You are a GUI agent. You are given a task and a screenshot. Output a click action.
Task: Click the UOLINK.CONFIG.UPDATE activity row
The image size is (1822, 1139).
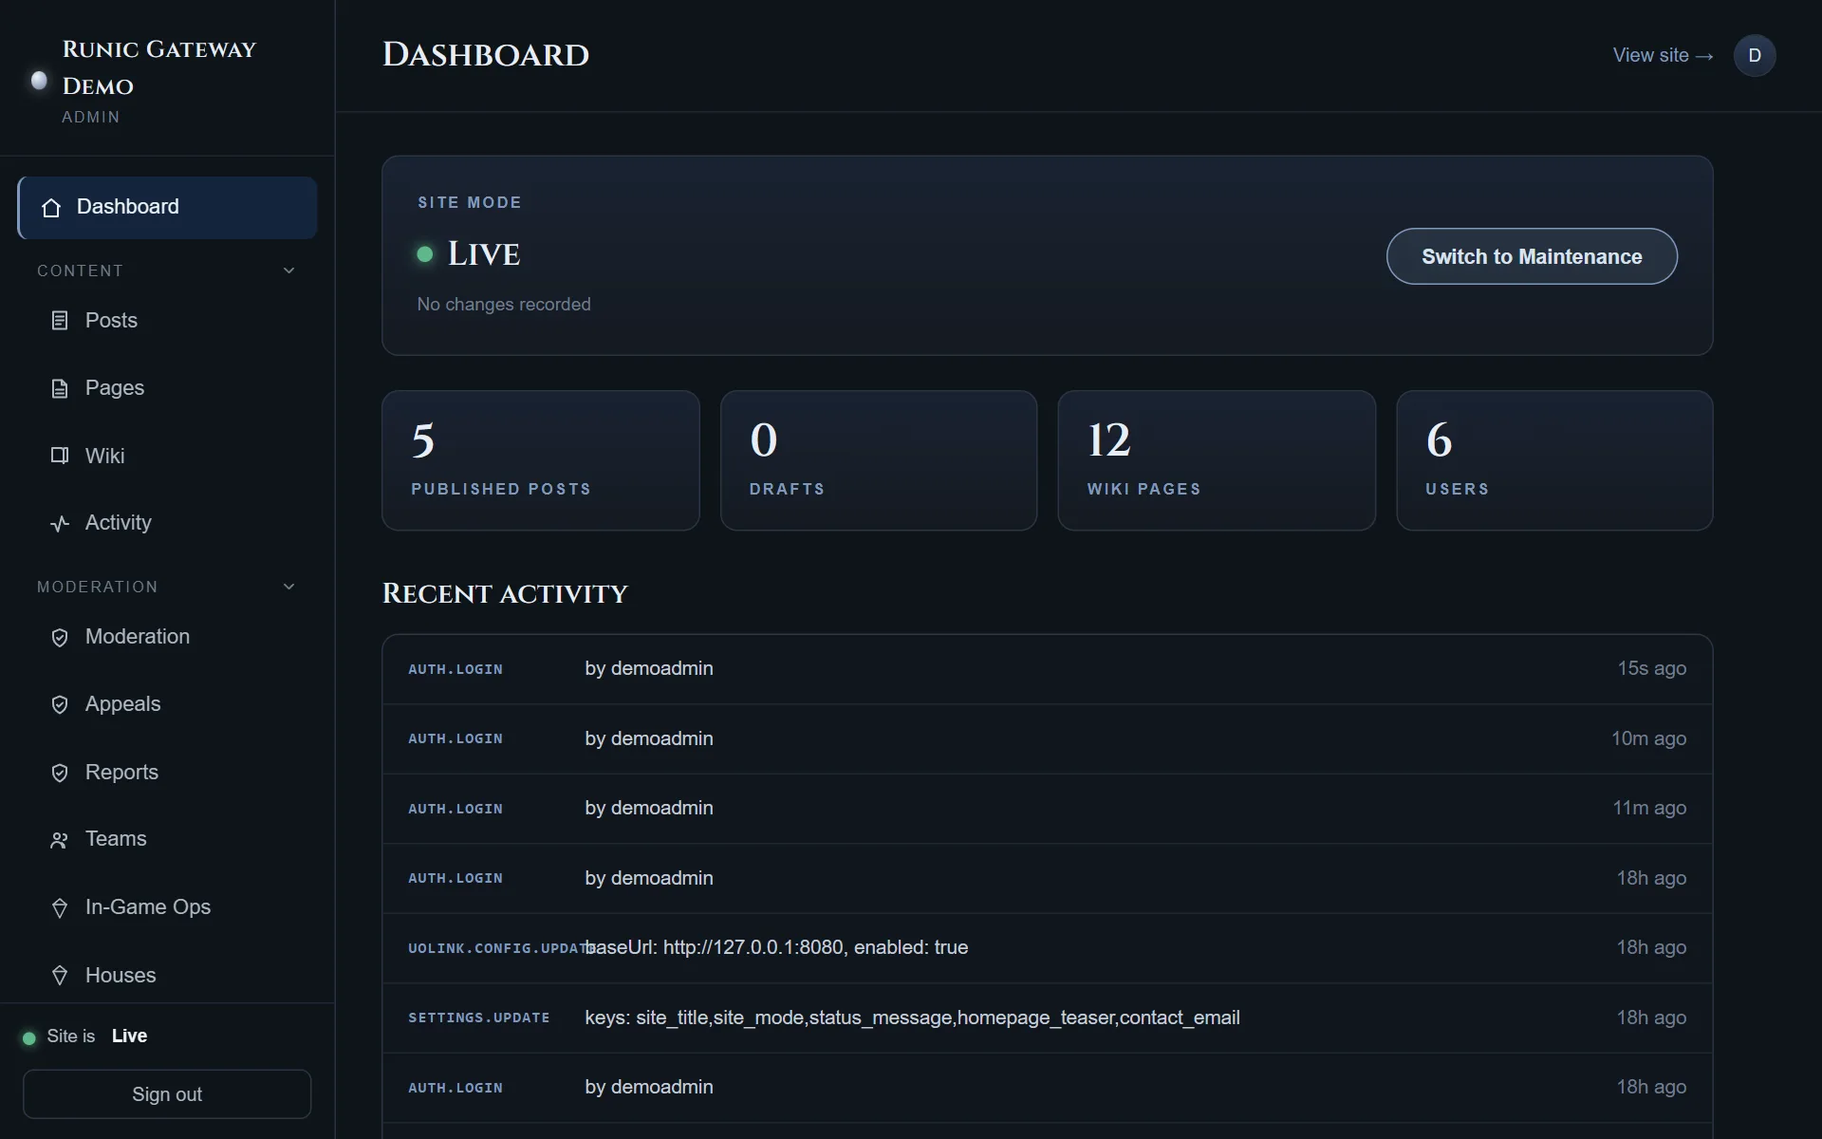point(1048,948)
